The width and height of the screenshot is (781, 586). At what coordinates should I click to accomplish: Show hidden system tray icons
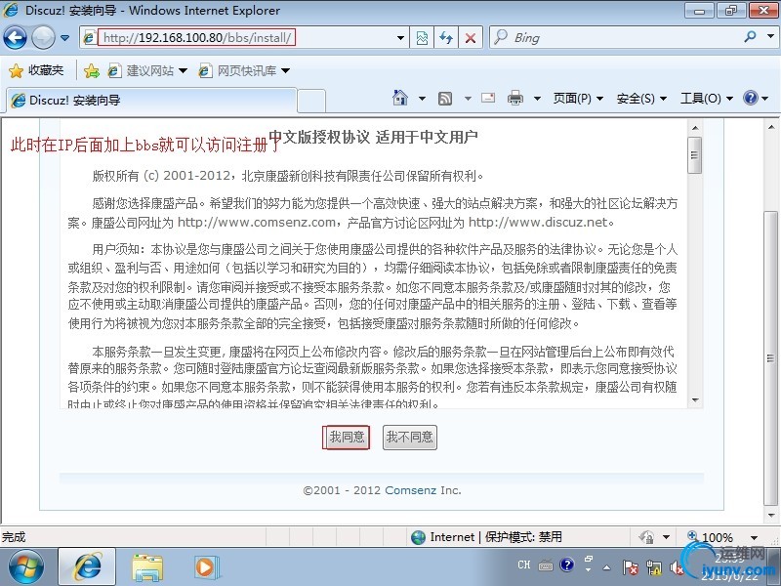(606, 567)
